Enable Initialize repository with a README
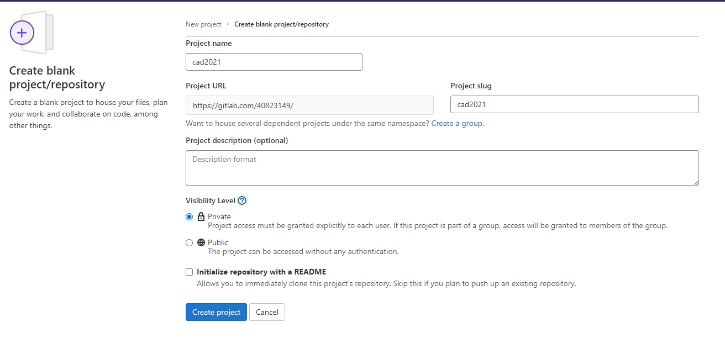Viewport: 725px width, 354px height. (190, 272)
